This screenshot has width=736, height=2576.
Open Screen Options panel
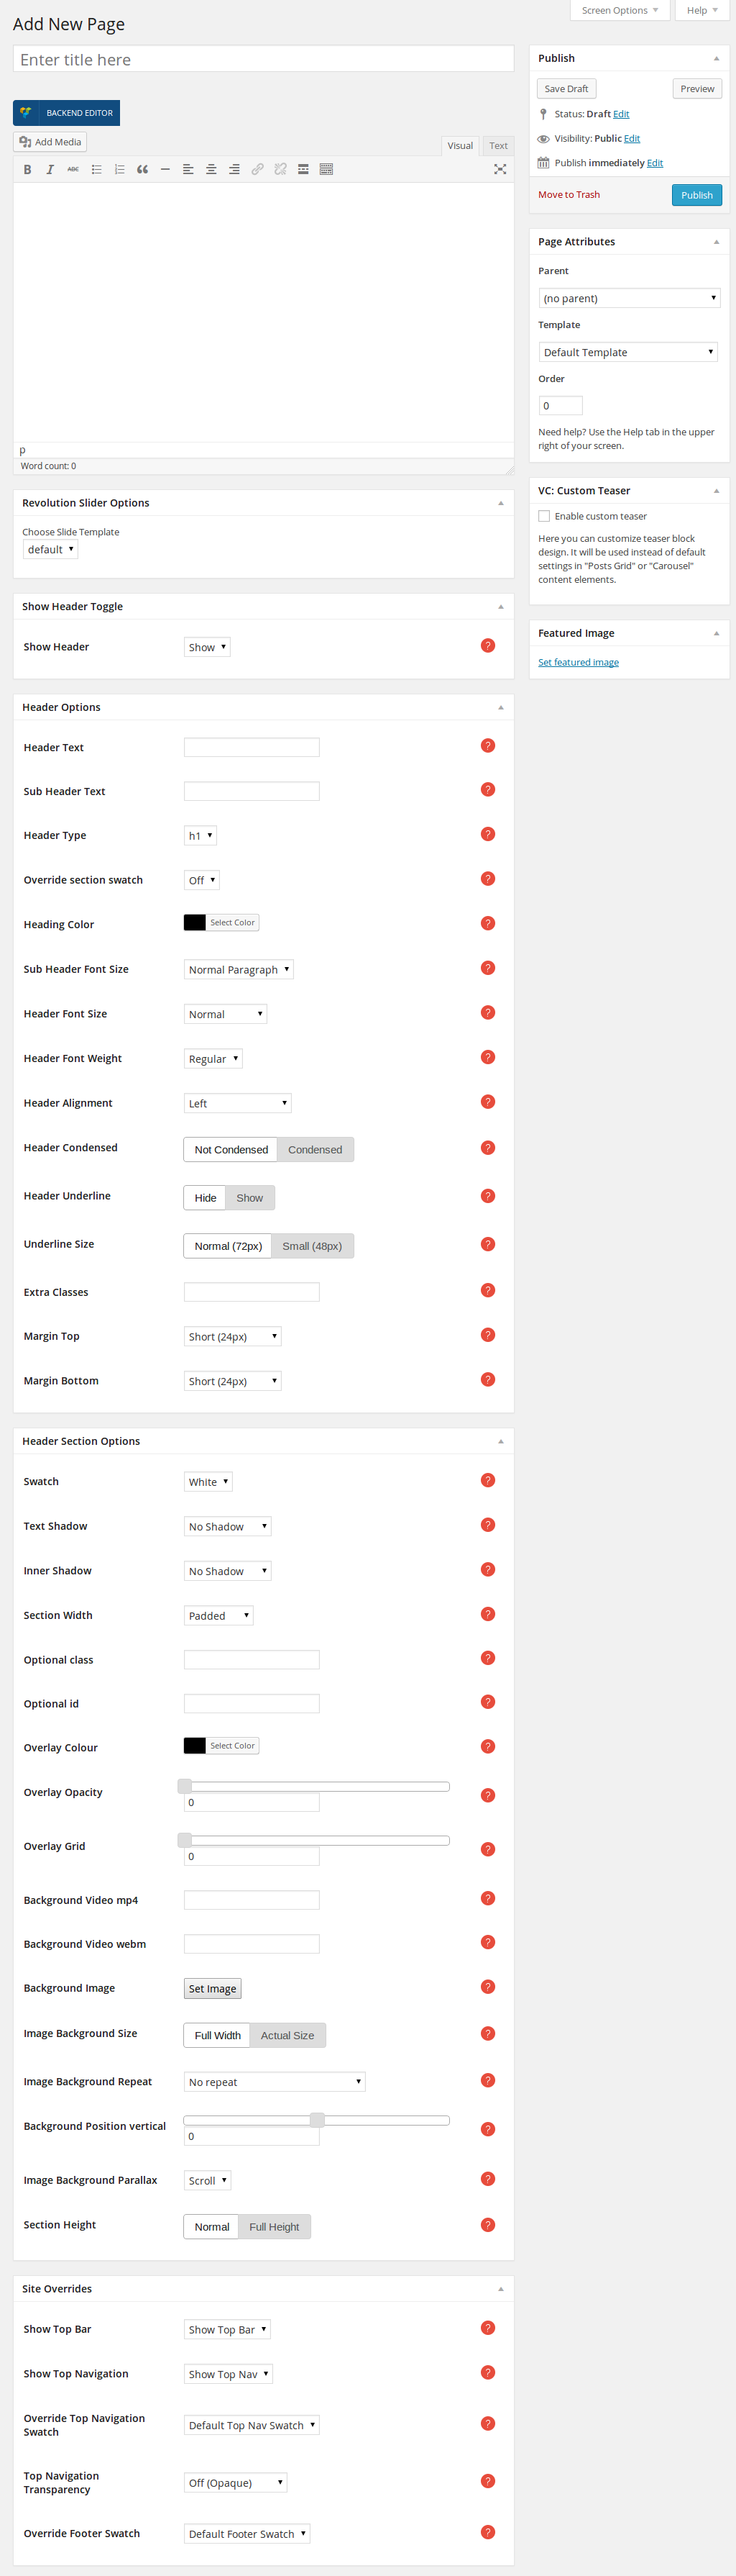[619, 10]
